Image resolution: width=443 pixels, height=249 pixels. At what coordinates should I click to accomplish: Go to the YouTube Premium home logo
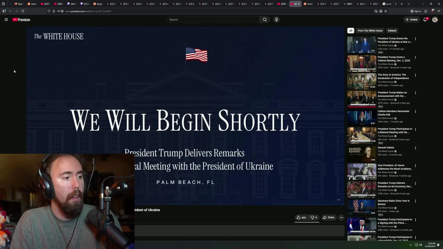pyautogui.click(x=21, y=20)
